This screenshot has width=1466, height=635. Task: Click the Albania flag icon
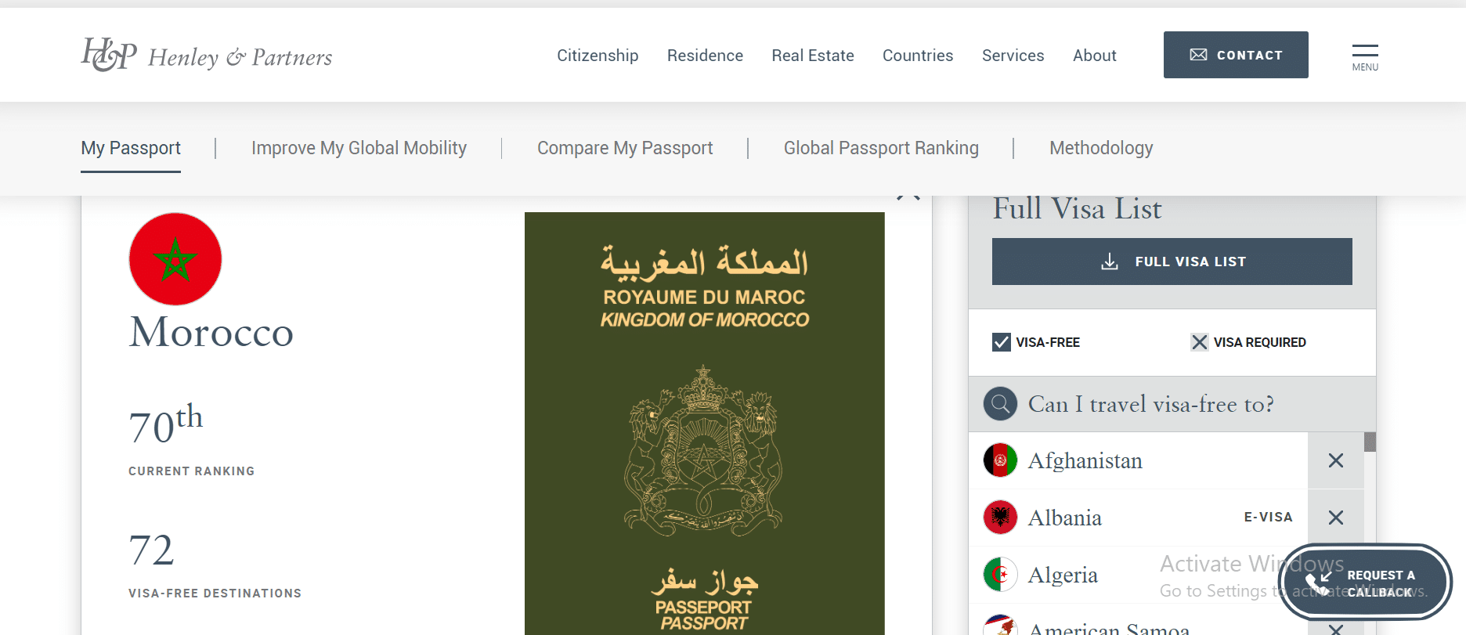point(1000,518)
